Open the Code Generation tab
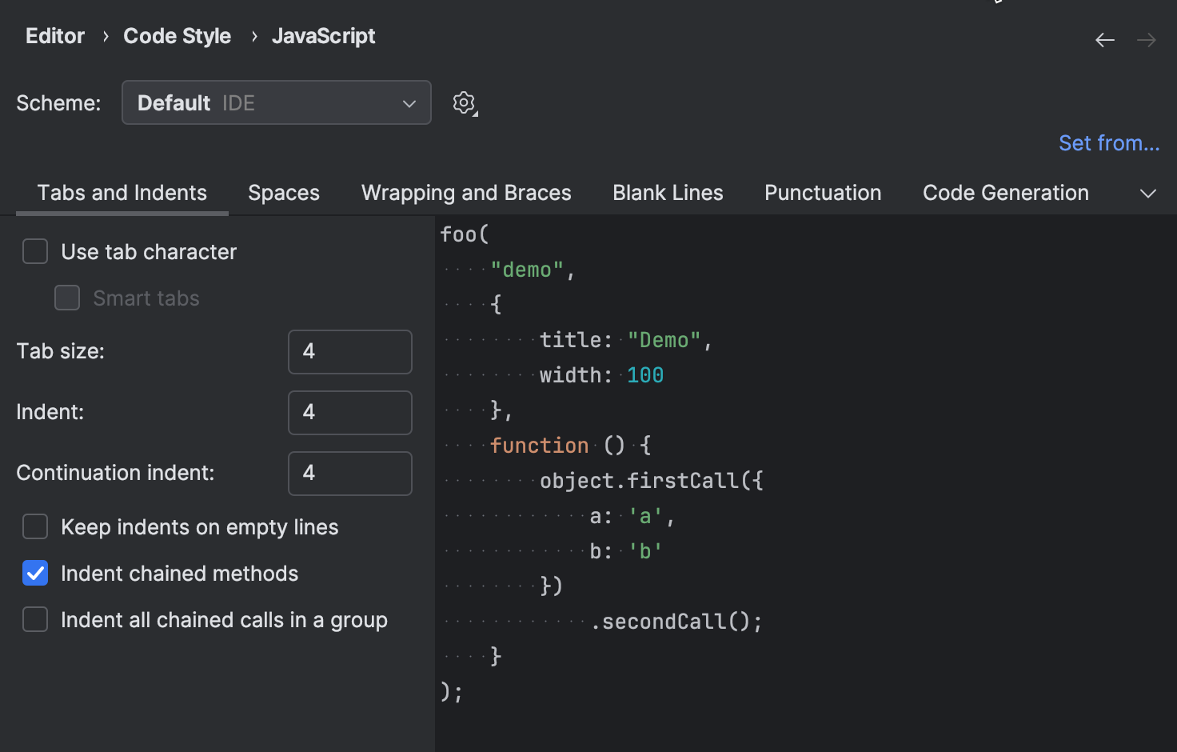Image resolution: width=1177 pixels, height=752 pixels. click(x=1005, y=193)
